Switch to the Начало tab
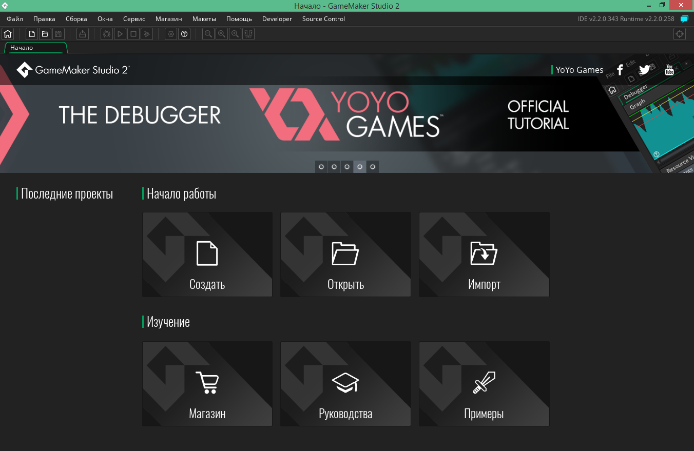The width and height of the screenshot is (694, 451). (22, 48)
